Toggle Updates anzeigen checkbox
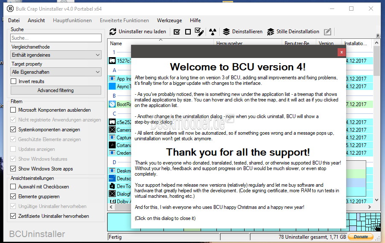 [x=13, y=149]
